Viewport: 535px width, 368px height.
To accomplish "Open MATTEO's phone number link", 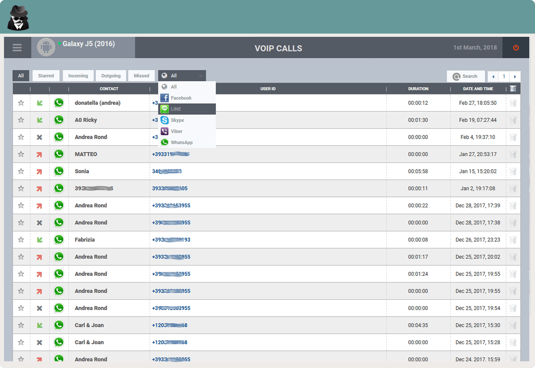I will (171, 154).
